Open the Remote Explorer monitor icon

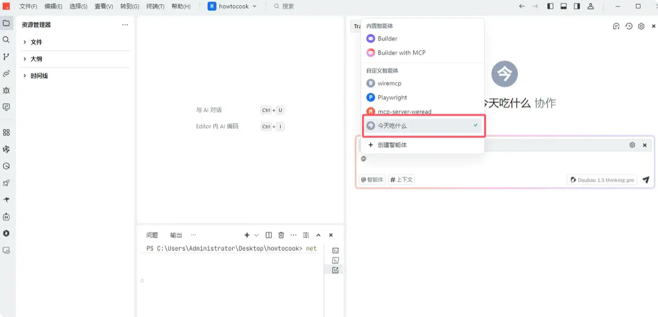(6, 107)
